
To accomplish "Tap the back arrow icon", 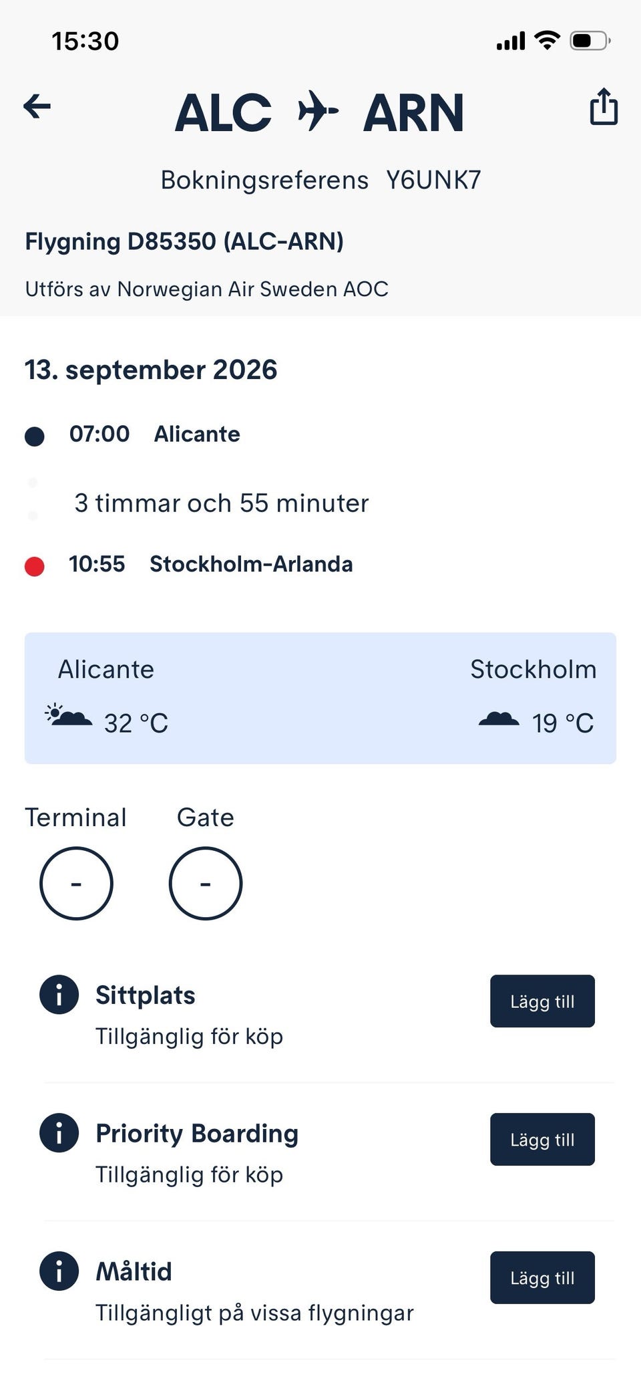I will [x=37, y=106].
